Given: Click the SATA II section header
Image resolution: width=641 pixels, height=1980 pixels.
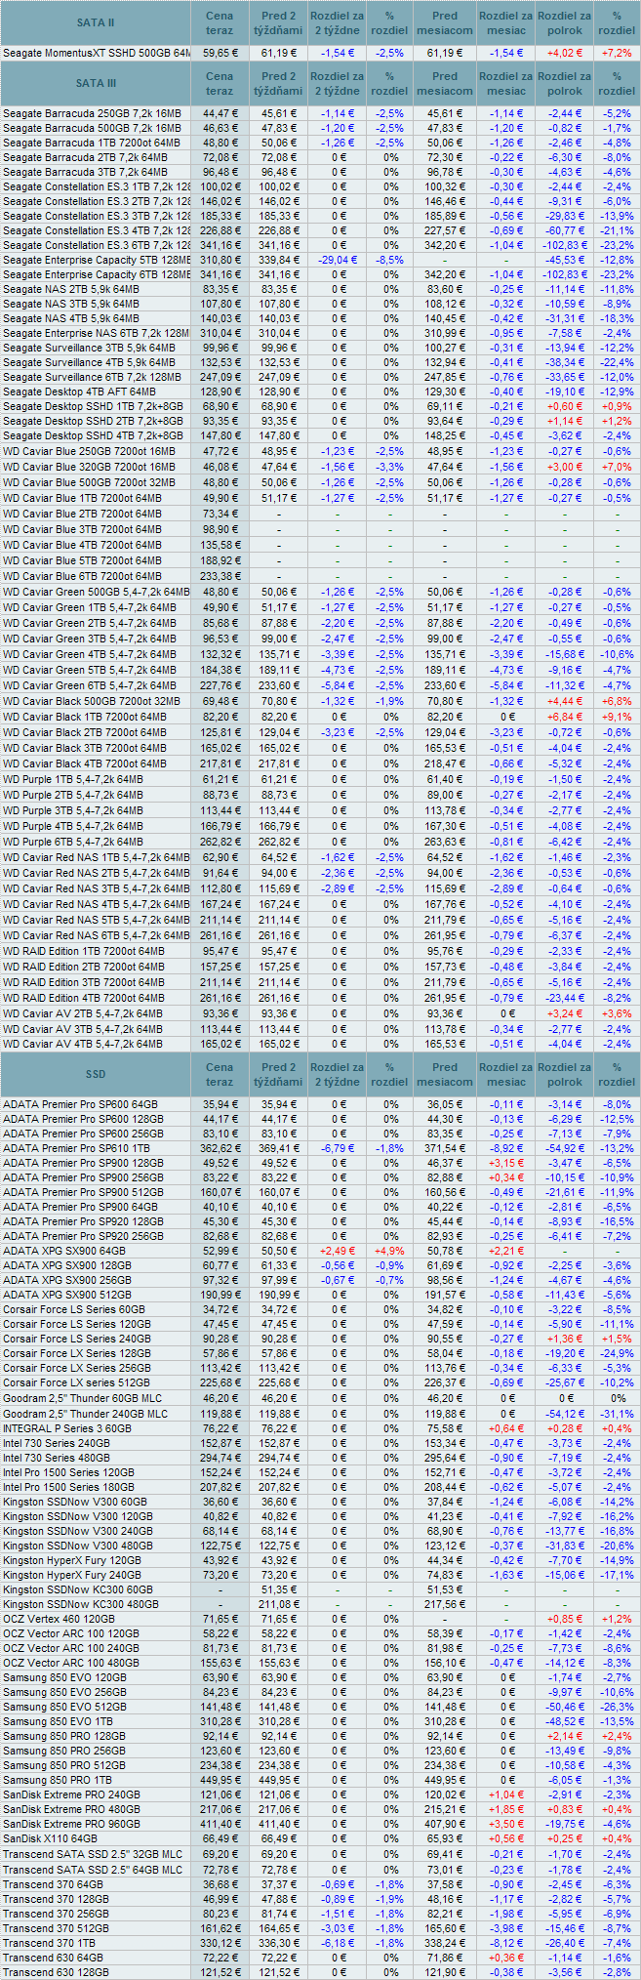Looking at the screenshot, I should 96,22.
